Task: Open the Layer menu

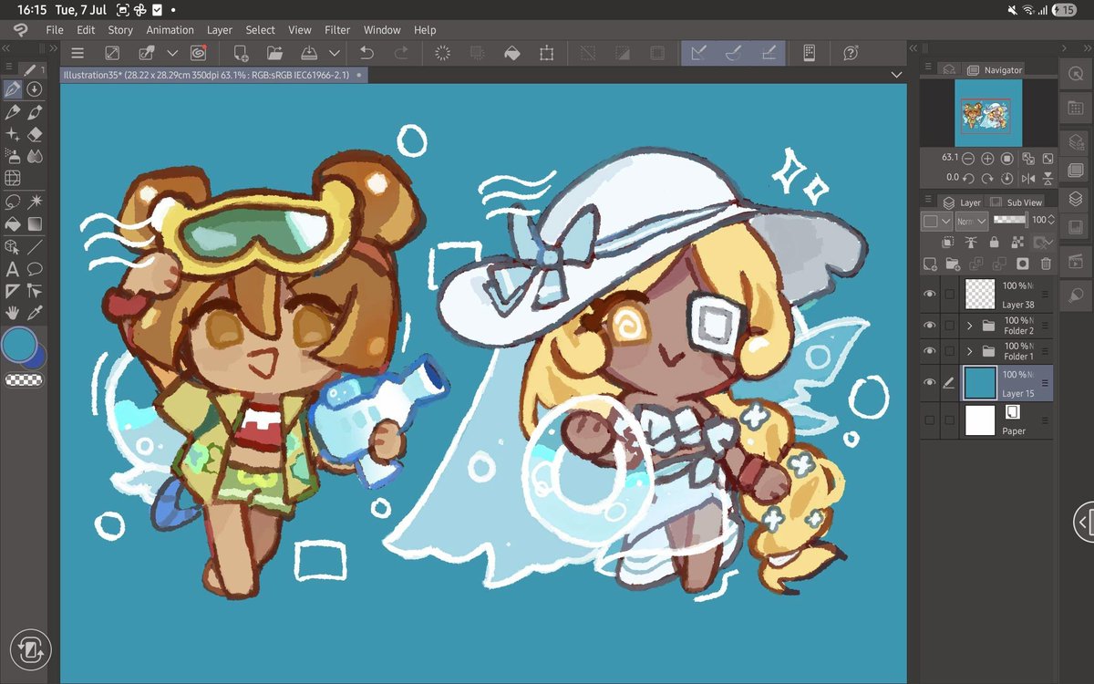Action: click(x=220, y=30)
